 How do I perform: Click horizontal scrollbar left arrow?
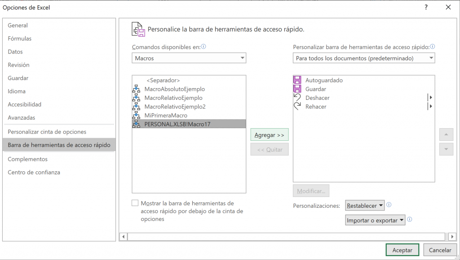pyautogui.click(x=124, y=237)
